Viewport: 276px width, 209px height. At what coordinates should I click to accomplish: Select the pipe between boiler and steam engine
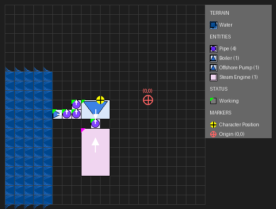[x=95, y=123]
